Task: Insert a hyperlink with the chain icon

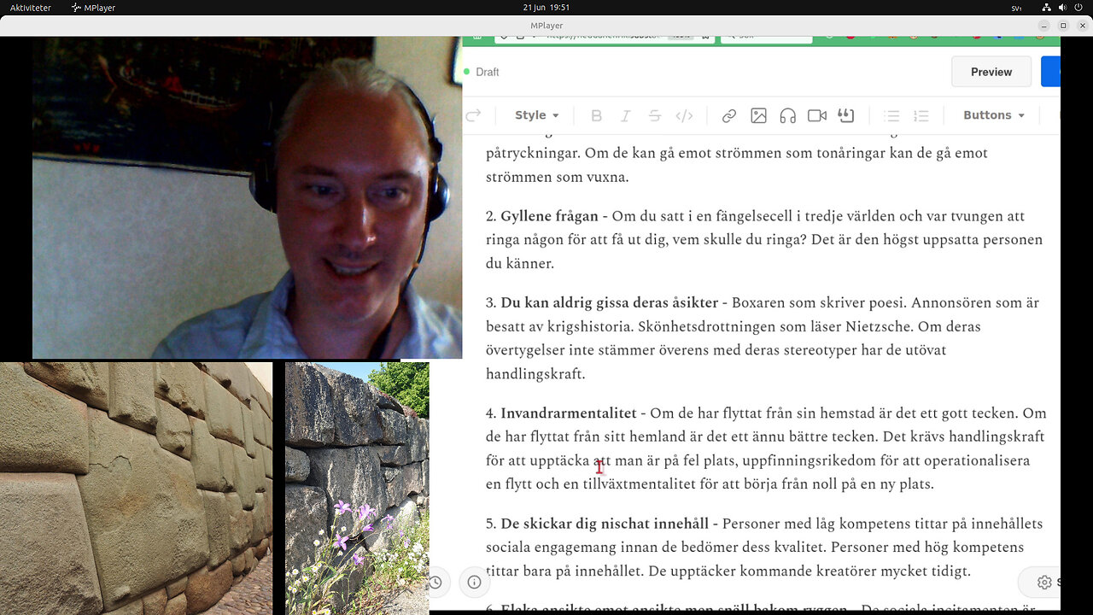Action: coord(729,115)
